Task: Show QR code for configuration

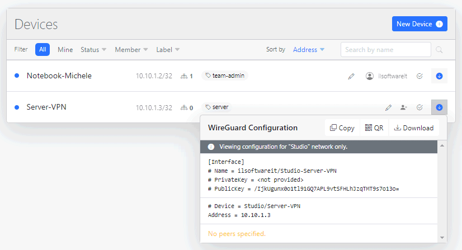Action: [x=374, y=128]
